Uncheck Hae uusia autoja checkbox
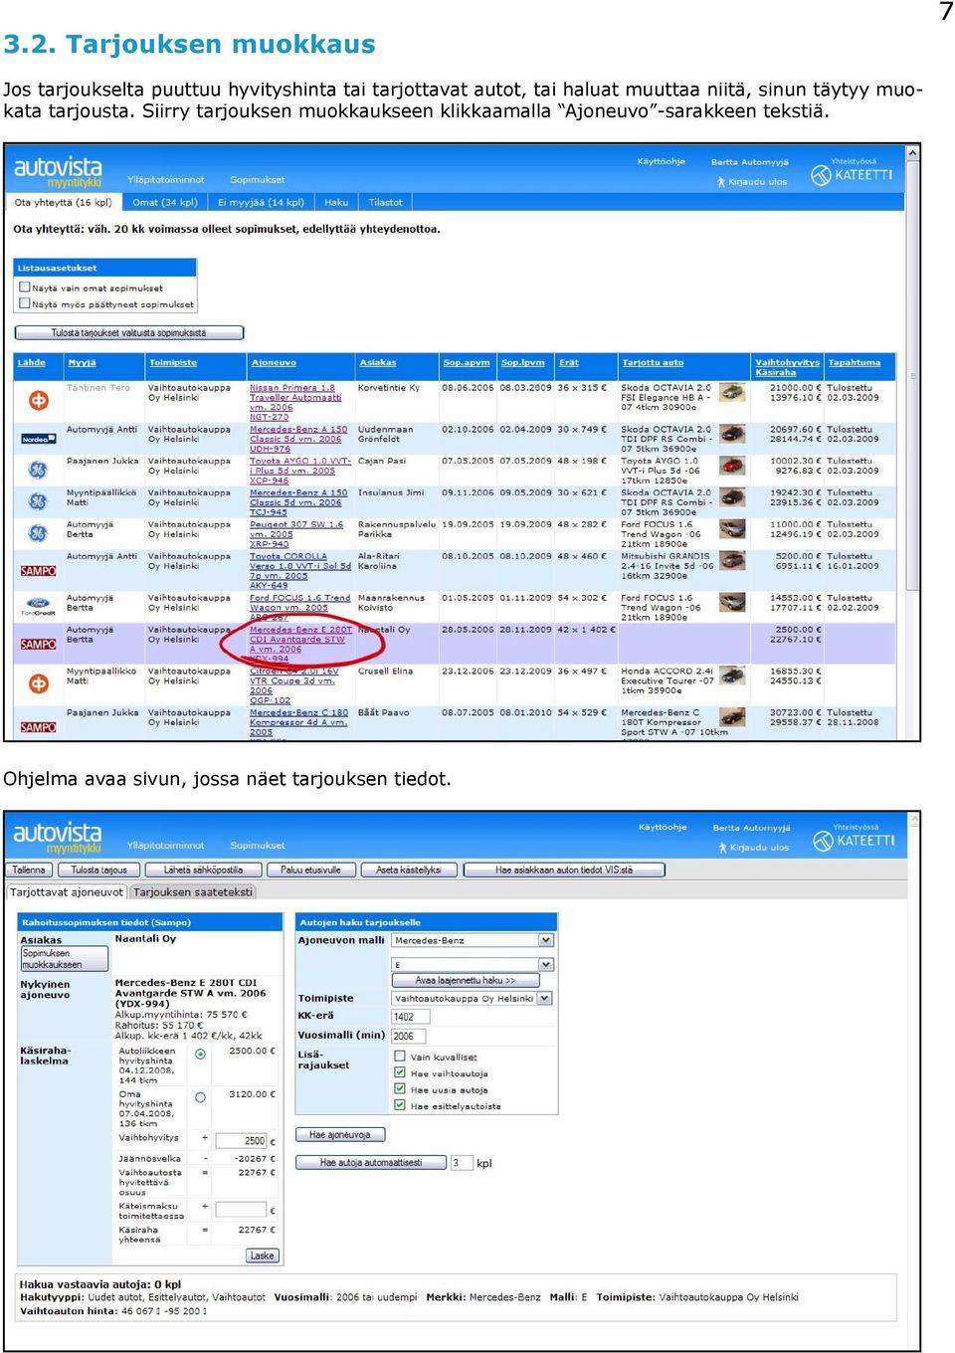The width and height of the screenshot is (955, 1353). tap(400, 1089)
